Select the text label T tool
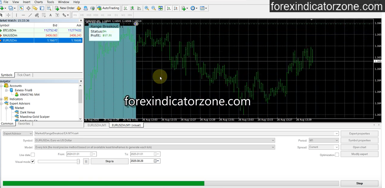Viewport: 385px width, 188px height. [x=57, y=15]
